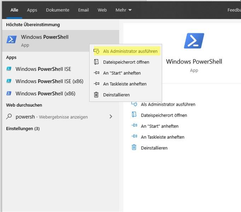The image size is (241, 212).
Task: Open the Web search tab
Action: click(102, 10)
